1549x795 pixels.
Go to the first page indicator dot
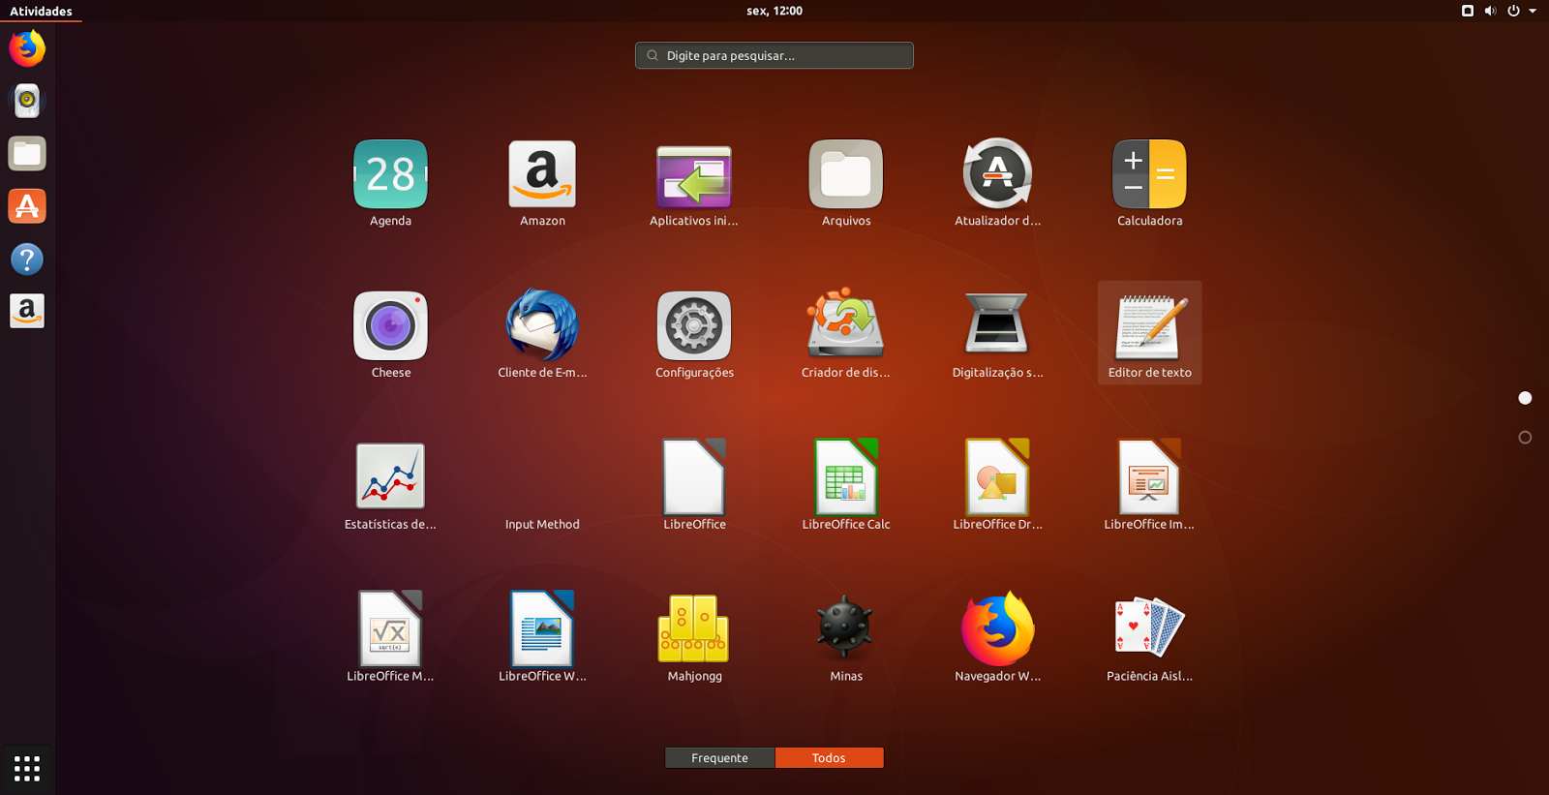tap(1525, 398)
